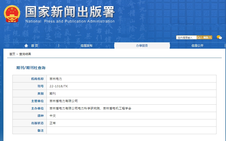
Task: Click the 首页 breadcrumb link
Action: tap(12, 54)
